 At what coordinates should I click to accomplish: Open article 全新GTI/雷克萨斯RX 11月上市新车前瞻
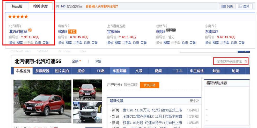point(152,117)
